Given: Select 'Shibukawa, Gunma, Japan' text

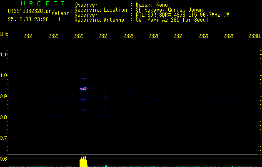Looking at the screenshot, I should tap(169, 10).
